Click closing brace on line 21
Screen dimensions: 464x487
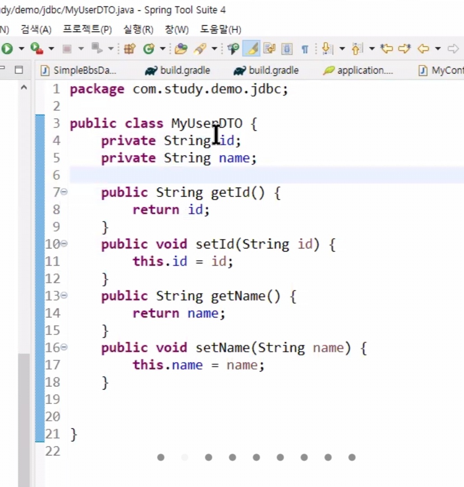coord(74,434)
